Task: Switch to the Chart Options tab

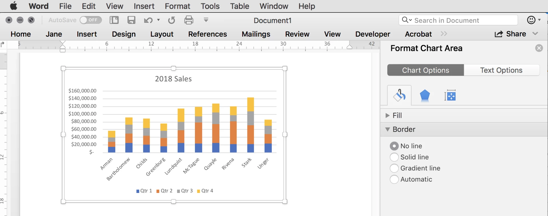Action: 426,70
